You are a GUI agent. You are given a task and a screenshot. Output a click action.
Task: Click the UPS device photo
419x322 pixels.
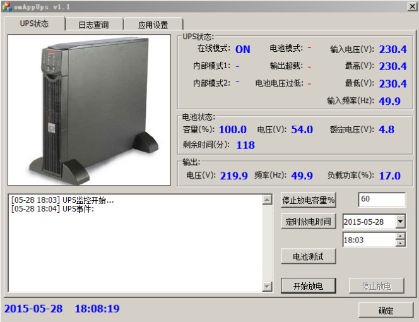89,110
